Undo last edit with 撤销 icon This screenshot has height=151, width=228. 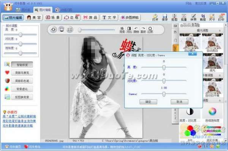coord(136,30)
